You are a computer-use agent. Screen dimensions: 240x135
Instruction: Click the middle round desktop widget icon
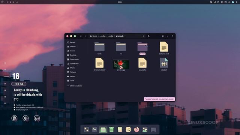tap(25, 118)
